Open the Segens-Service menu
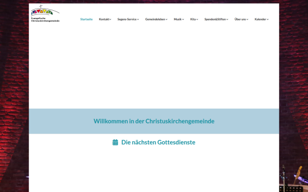The image size is (308, 192). (128, 19)
